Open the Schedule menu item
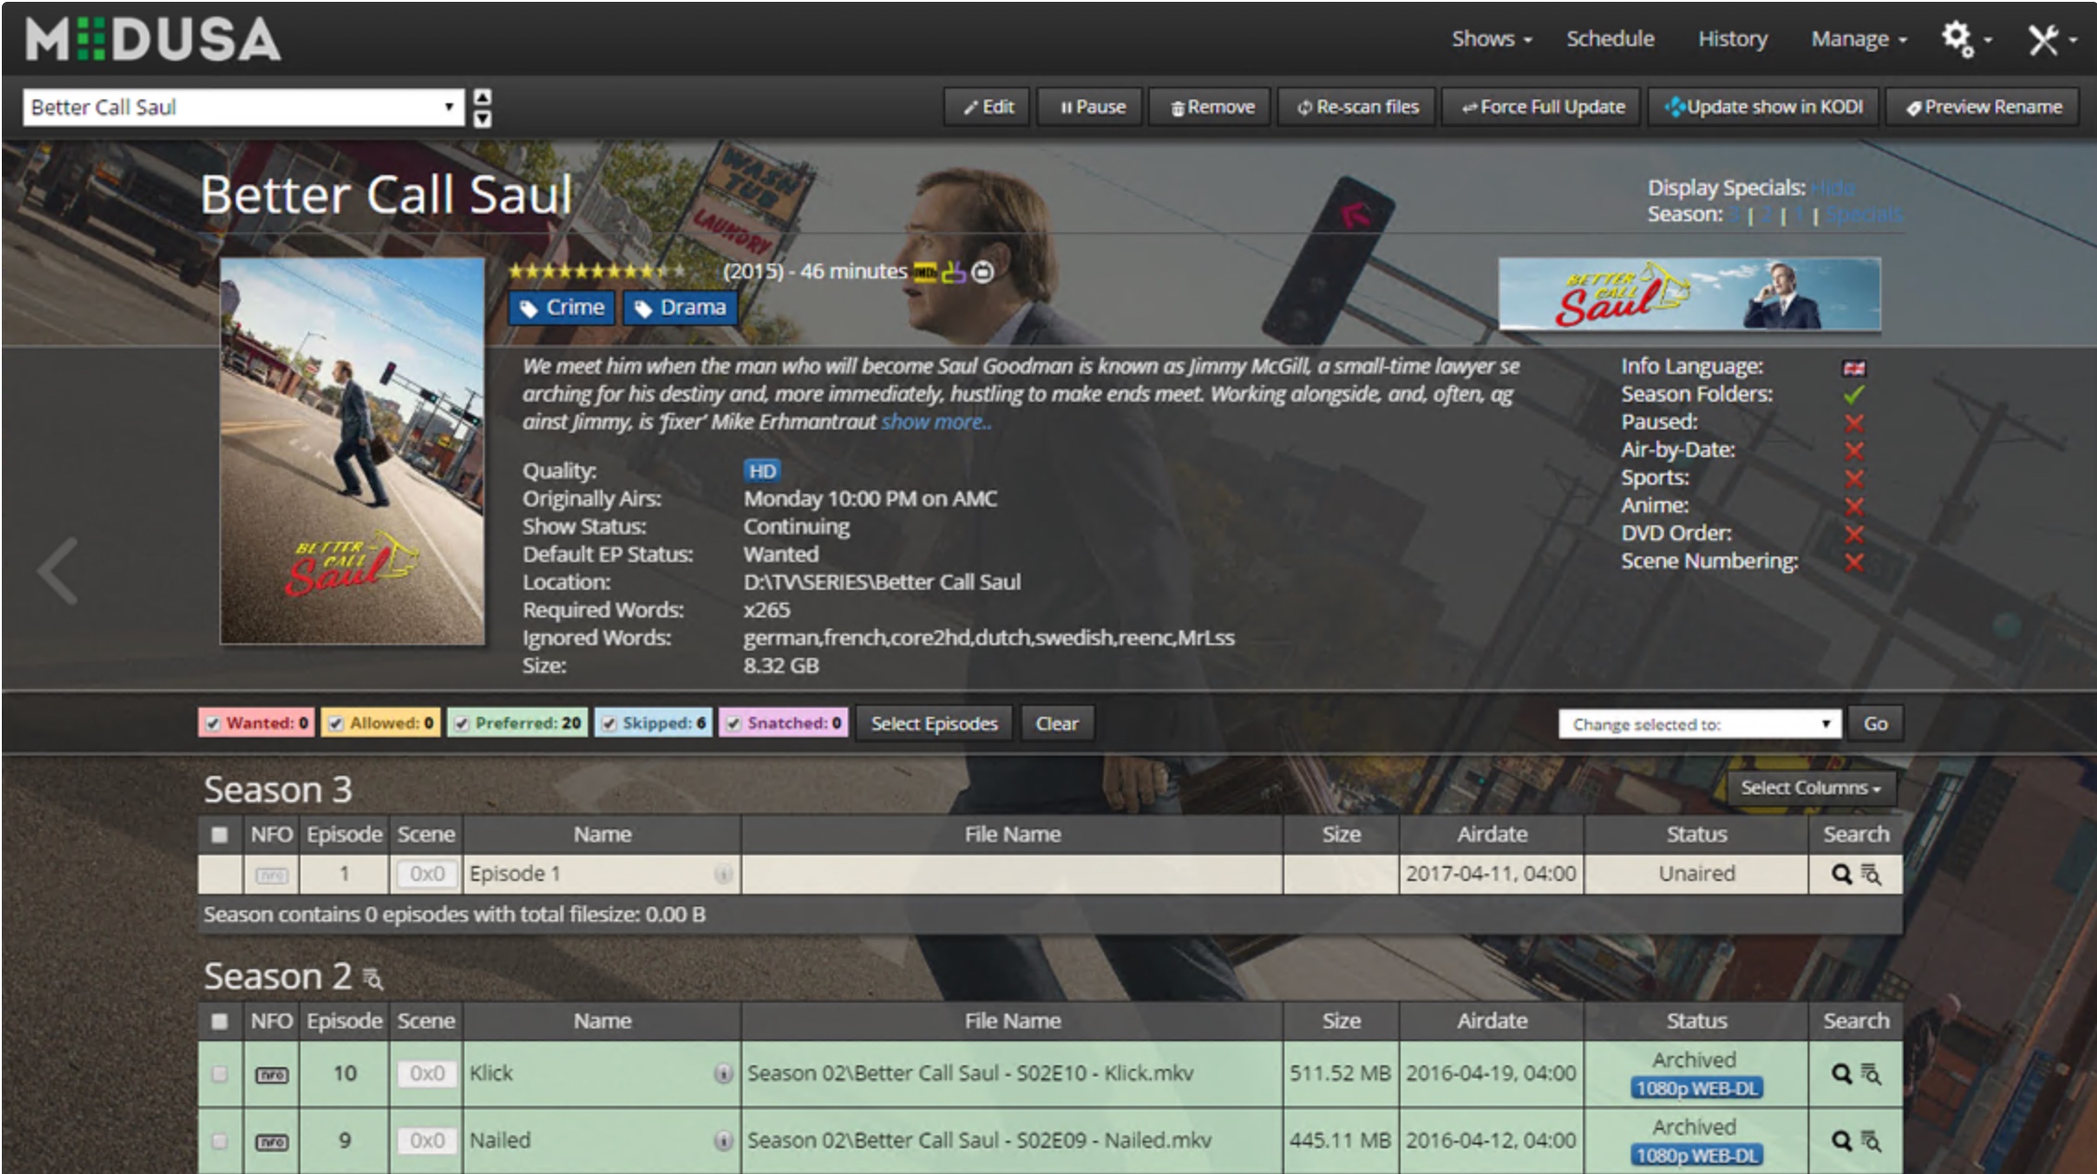This screenshot has width=2097, height=1174. (x=1610, y=39)
